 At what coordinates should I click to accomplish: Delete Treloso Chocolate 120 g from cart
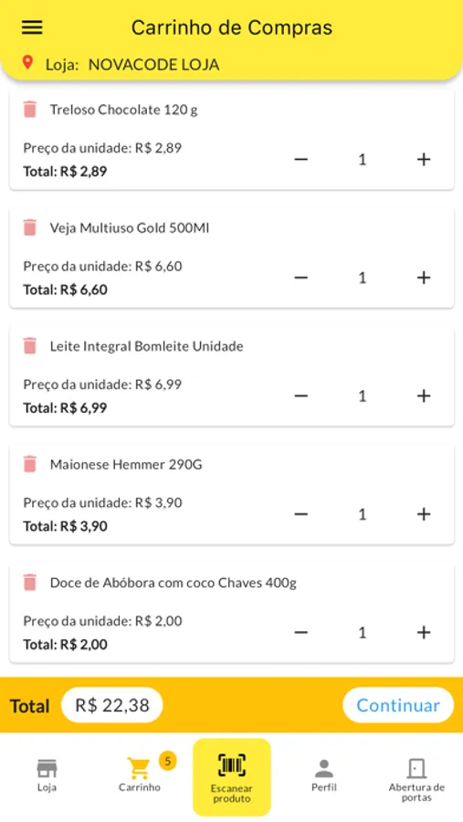coord(30,109)
